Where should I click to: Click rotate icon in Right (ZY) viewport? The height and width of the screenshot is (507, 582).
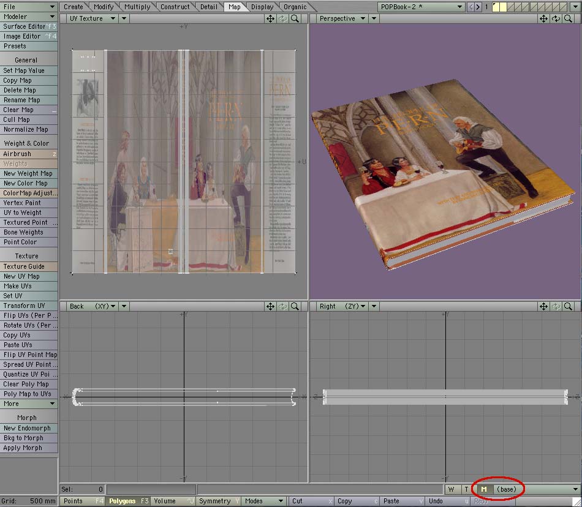tap(556, 306)
